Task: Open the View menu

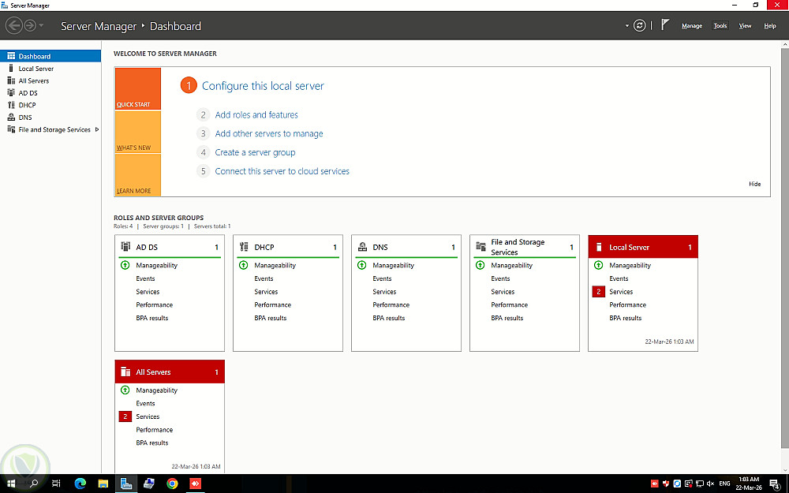Action: tap(745, 26)
